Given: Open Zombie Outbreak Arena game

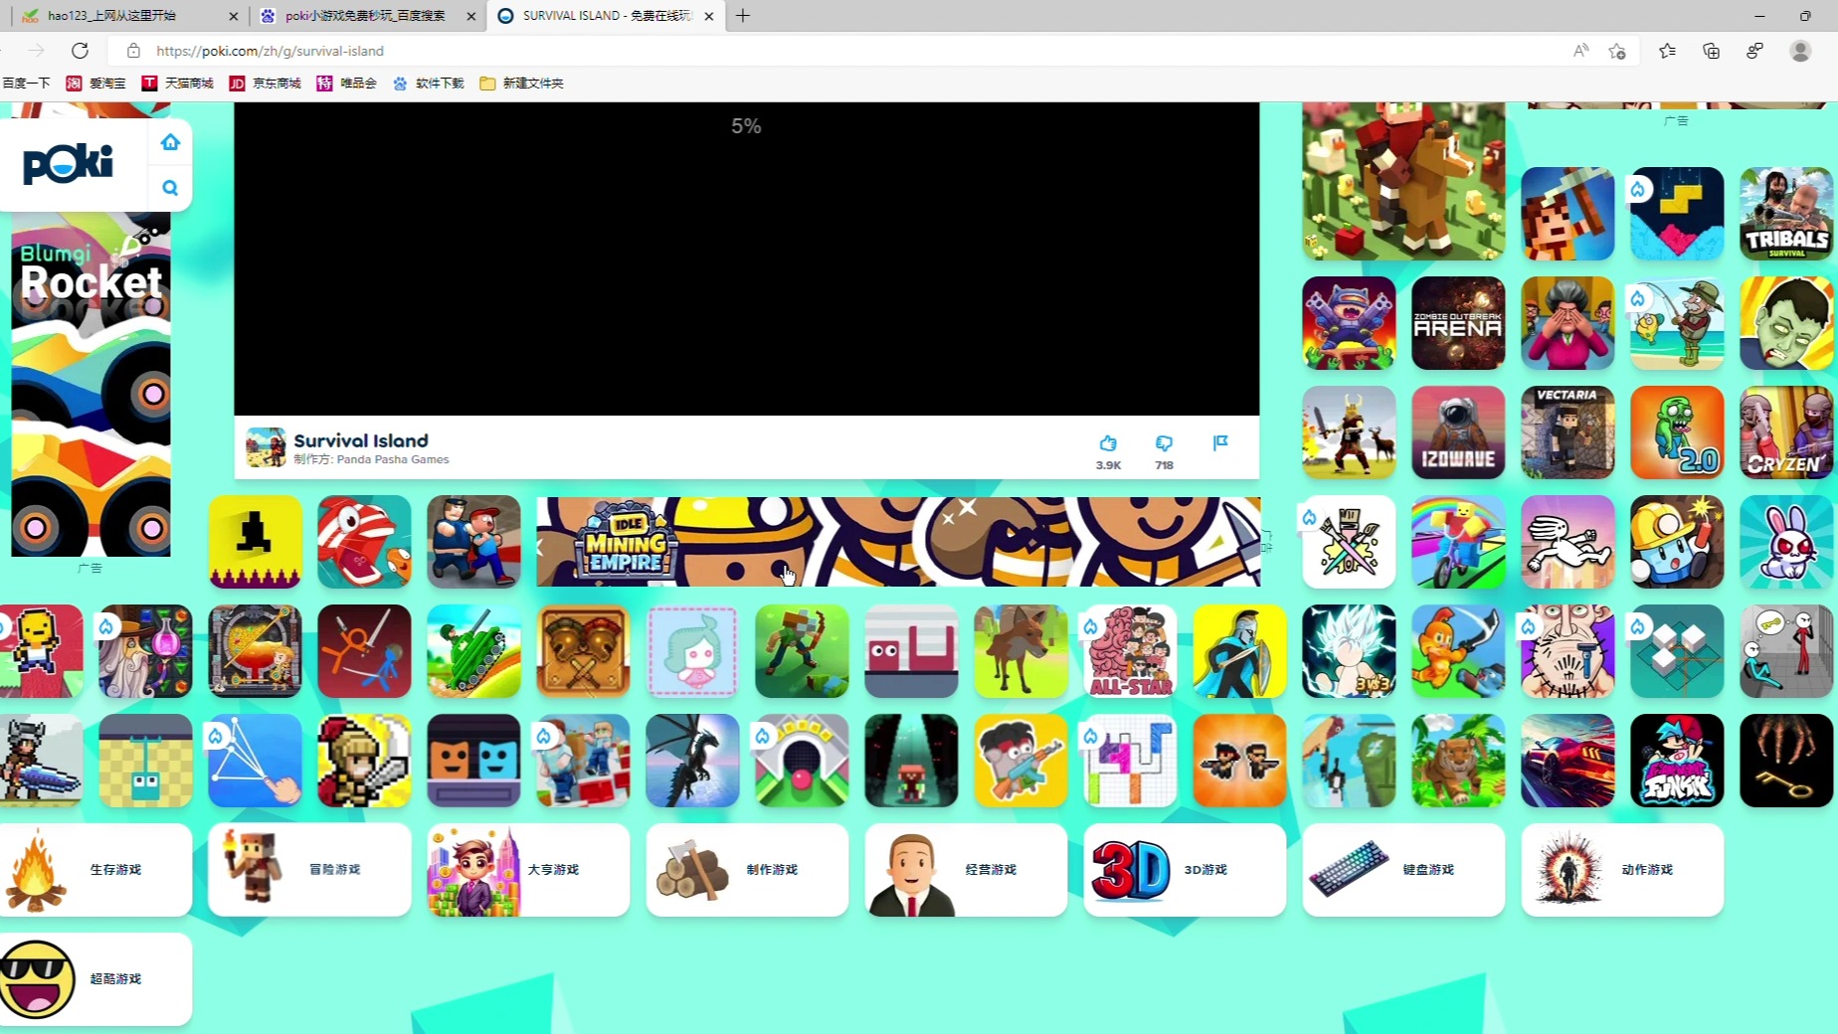Looking at the screenshot, I should coord(1458,323).
